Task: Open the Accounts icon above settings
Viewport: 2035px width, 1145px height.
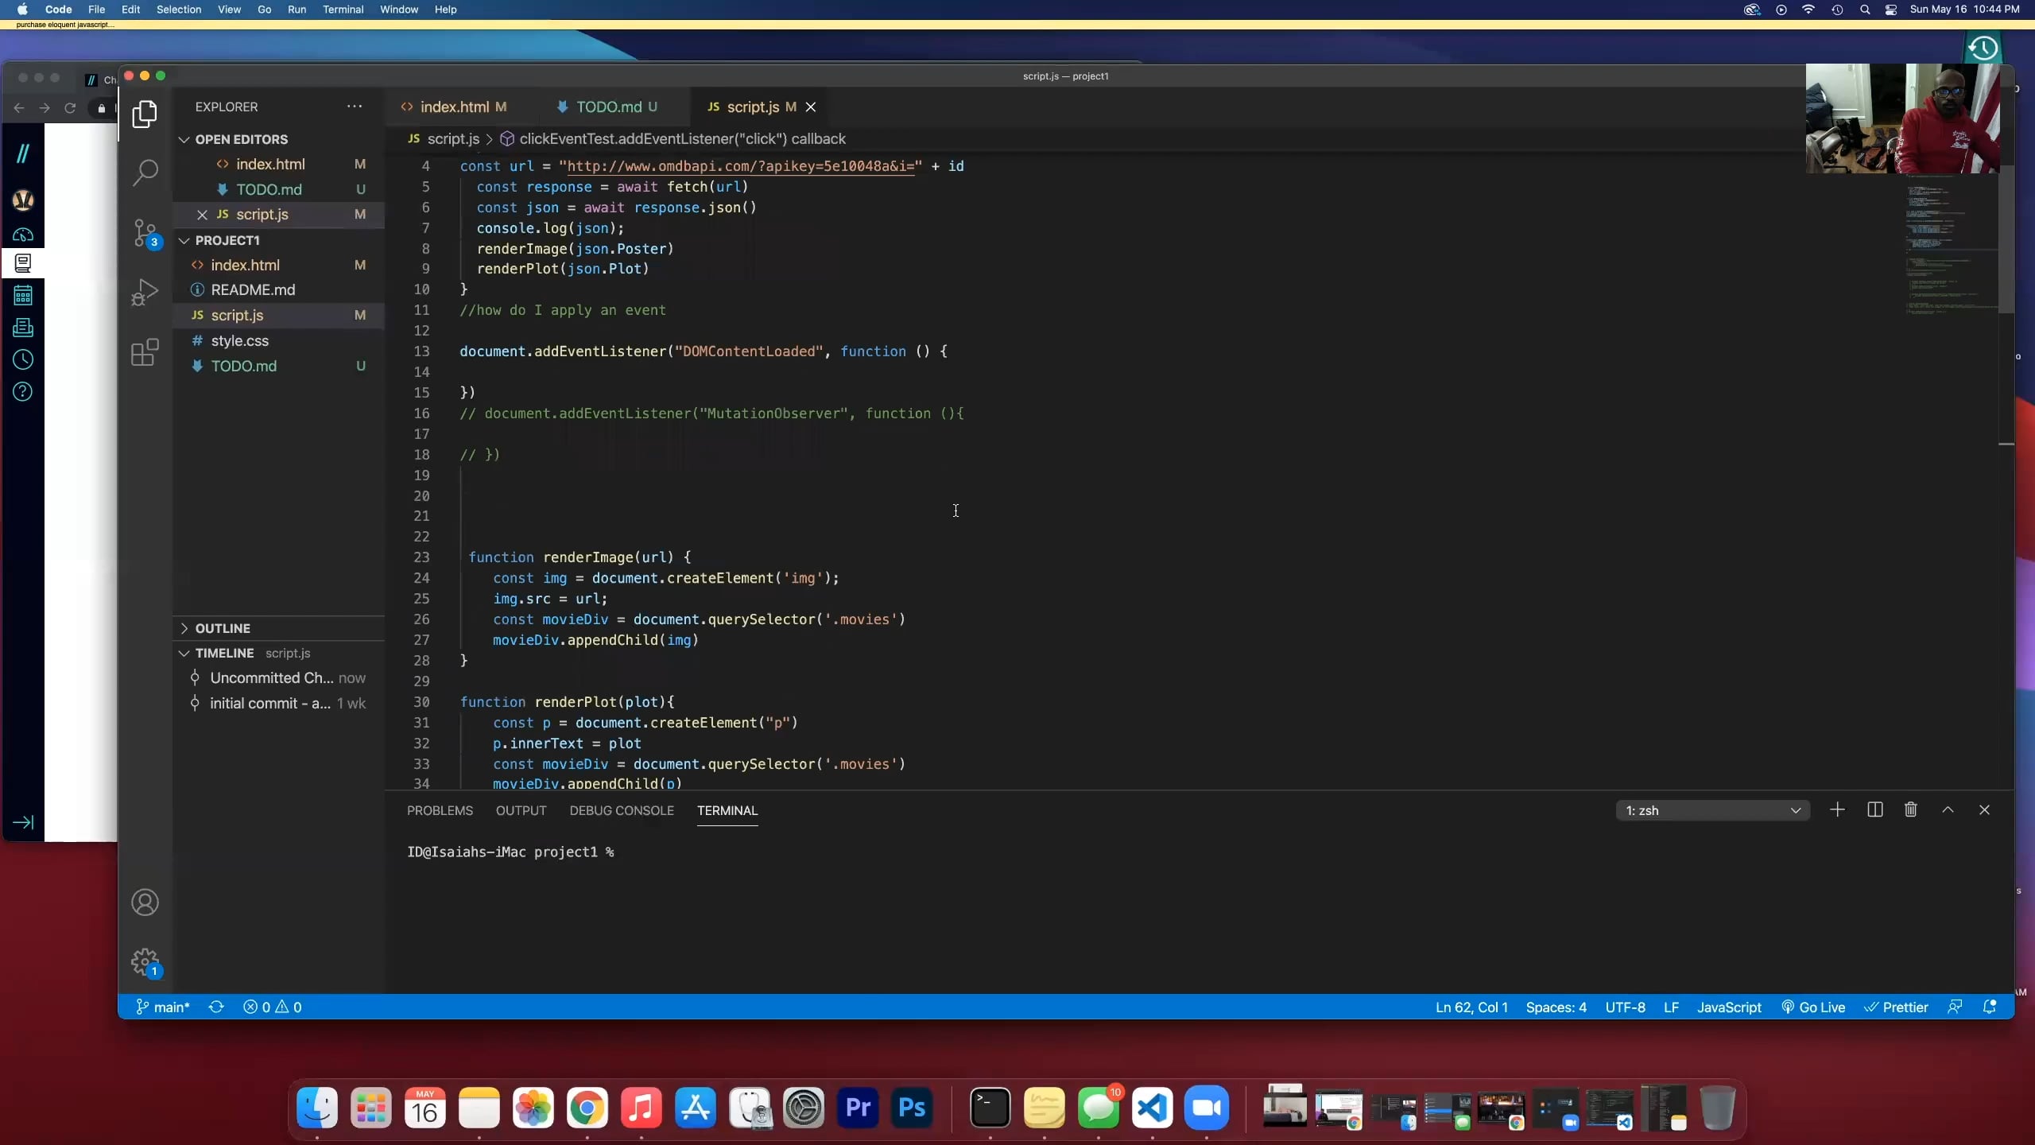Action: pyautogui.click(x=145, y=902)
